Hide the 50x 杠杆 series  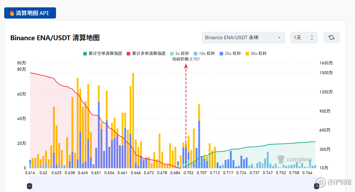[x=256, y=54]
